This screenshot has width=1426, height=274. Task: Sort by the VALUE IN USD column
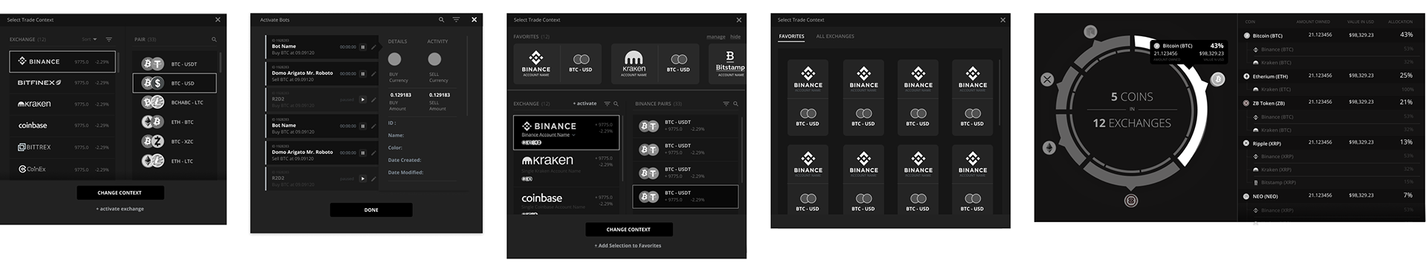pos(1361,21)
